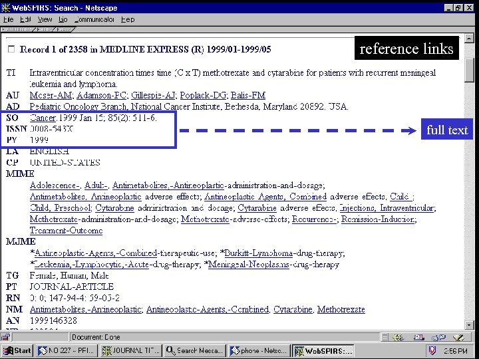This screenshot has height=359, width=479.
Task: Click the antivirus shield tray icon
Action: click(x=432, y=351)
